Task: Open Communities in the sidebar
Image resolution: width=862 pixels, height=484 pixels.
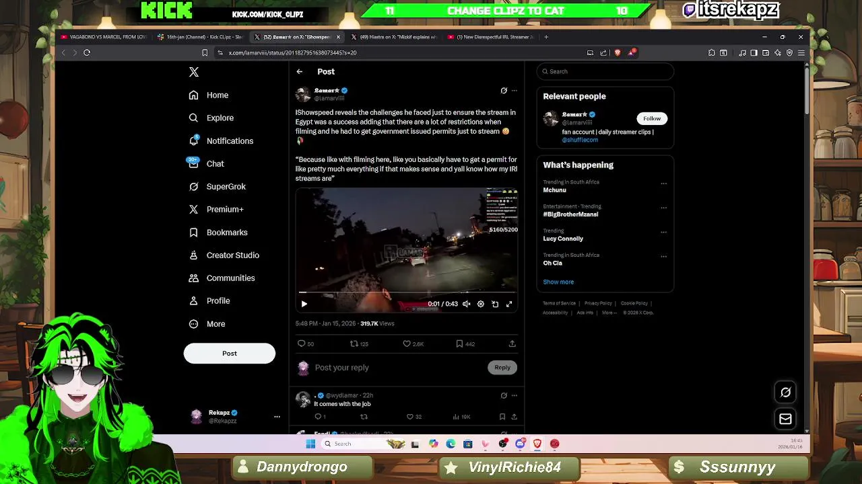Action: (x=222, y=278)
